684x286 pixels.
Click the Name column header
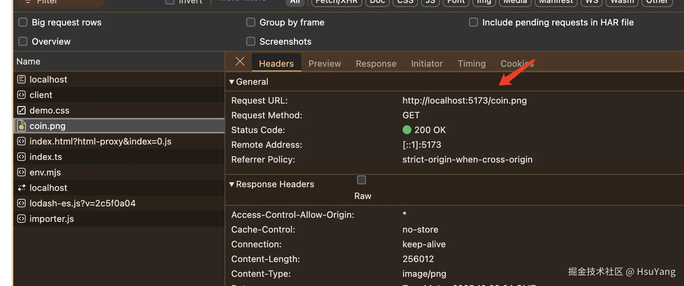click(x=28, y=62)
